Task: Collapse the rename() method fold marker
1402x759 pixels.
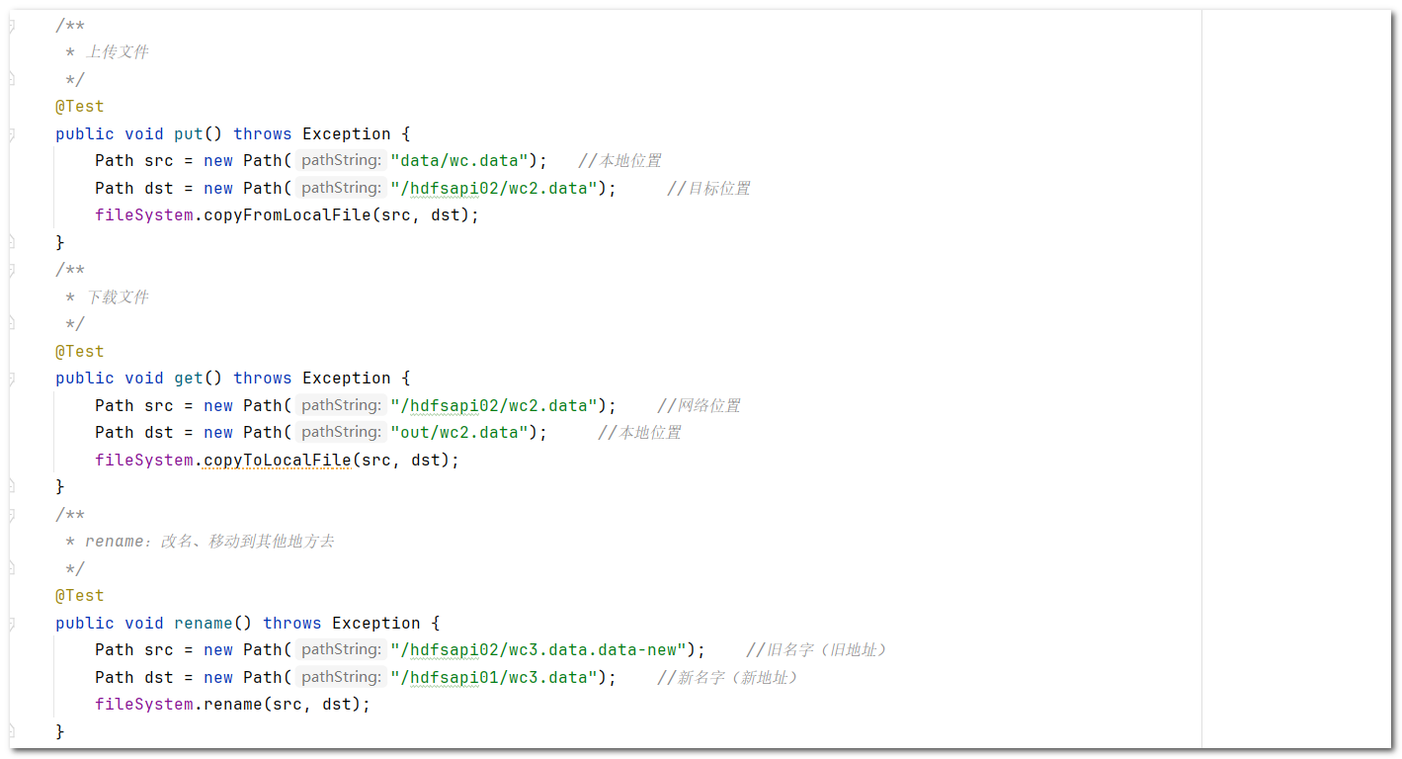Action: (11, 623)
